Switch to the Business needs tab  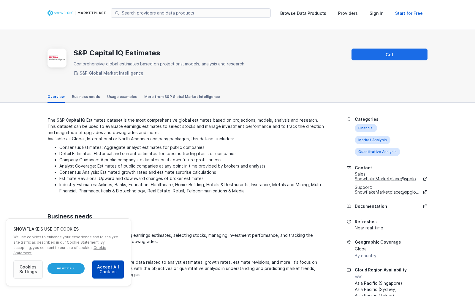click(86, 97)
